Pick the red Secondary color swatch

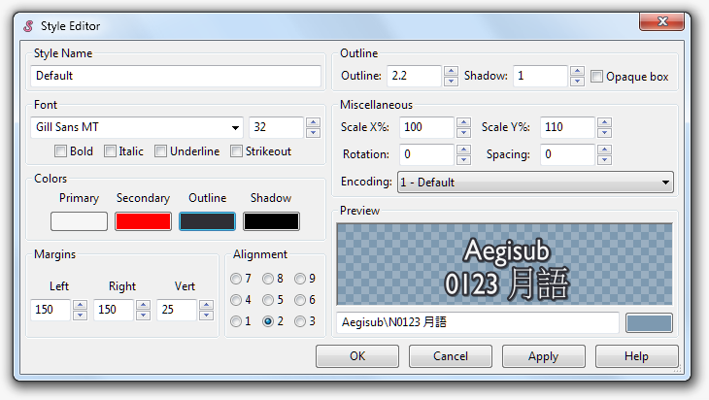tap(143, 221)
